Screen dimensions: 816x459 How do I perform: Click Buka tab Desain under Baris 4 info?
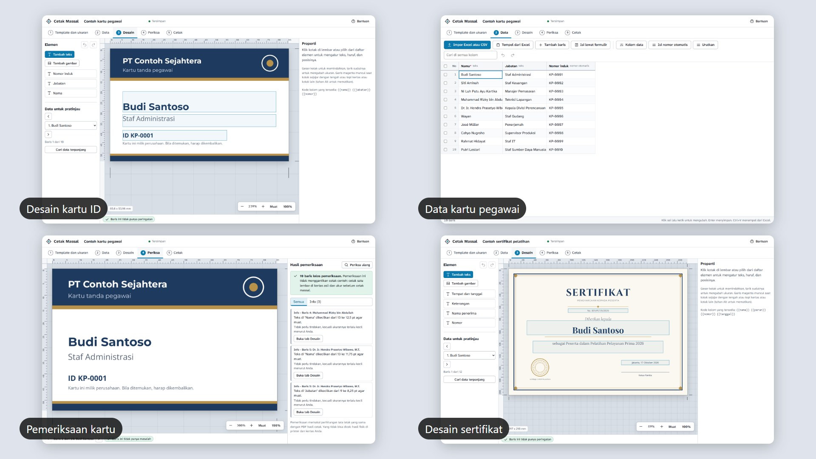[x=308, y=339]
